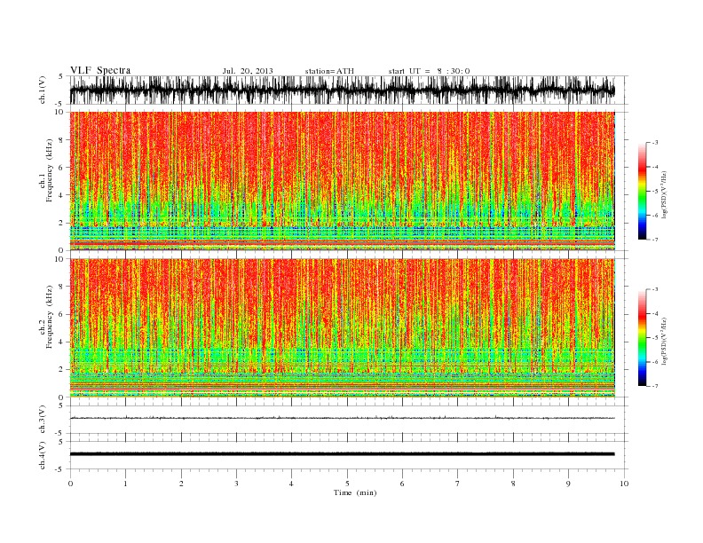Image resolution: width=703 pixels, height=543 pixels.
Task: Click time axis tick label "9" at bottom
Action: click(x=568, y=484)
